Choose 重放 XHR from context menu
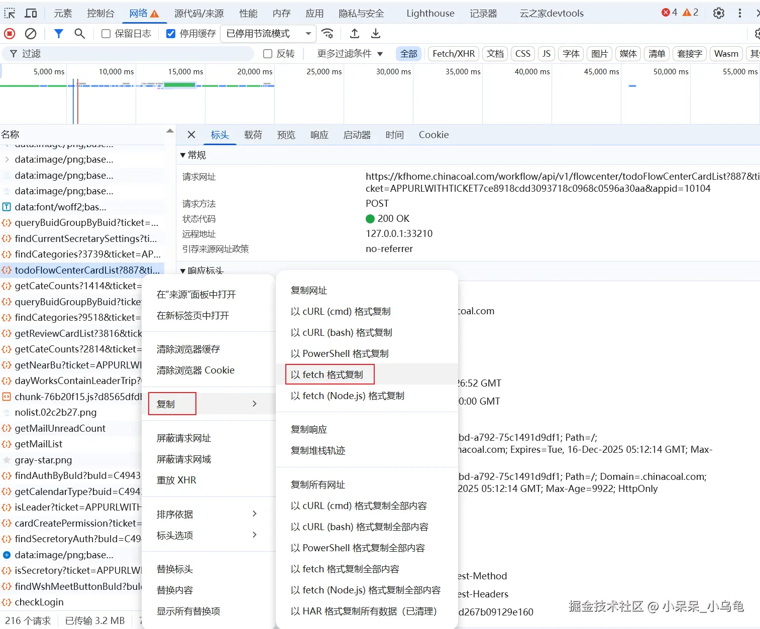 click(x=208, y=480)
